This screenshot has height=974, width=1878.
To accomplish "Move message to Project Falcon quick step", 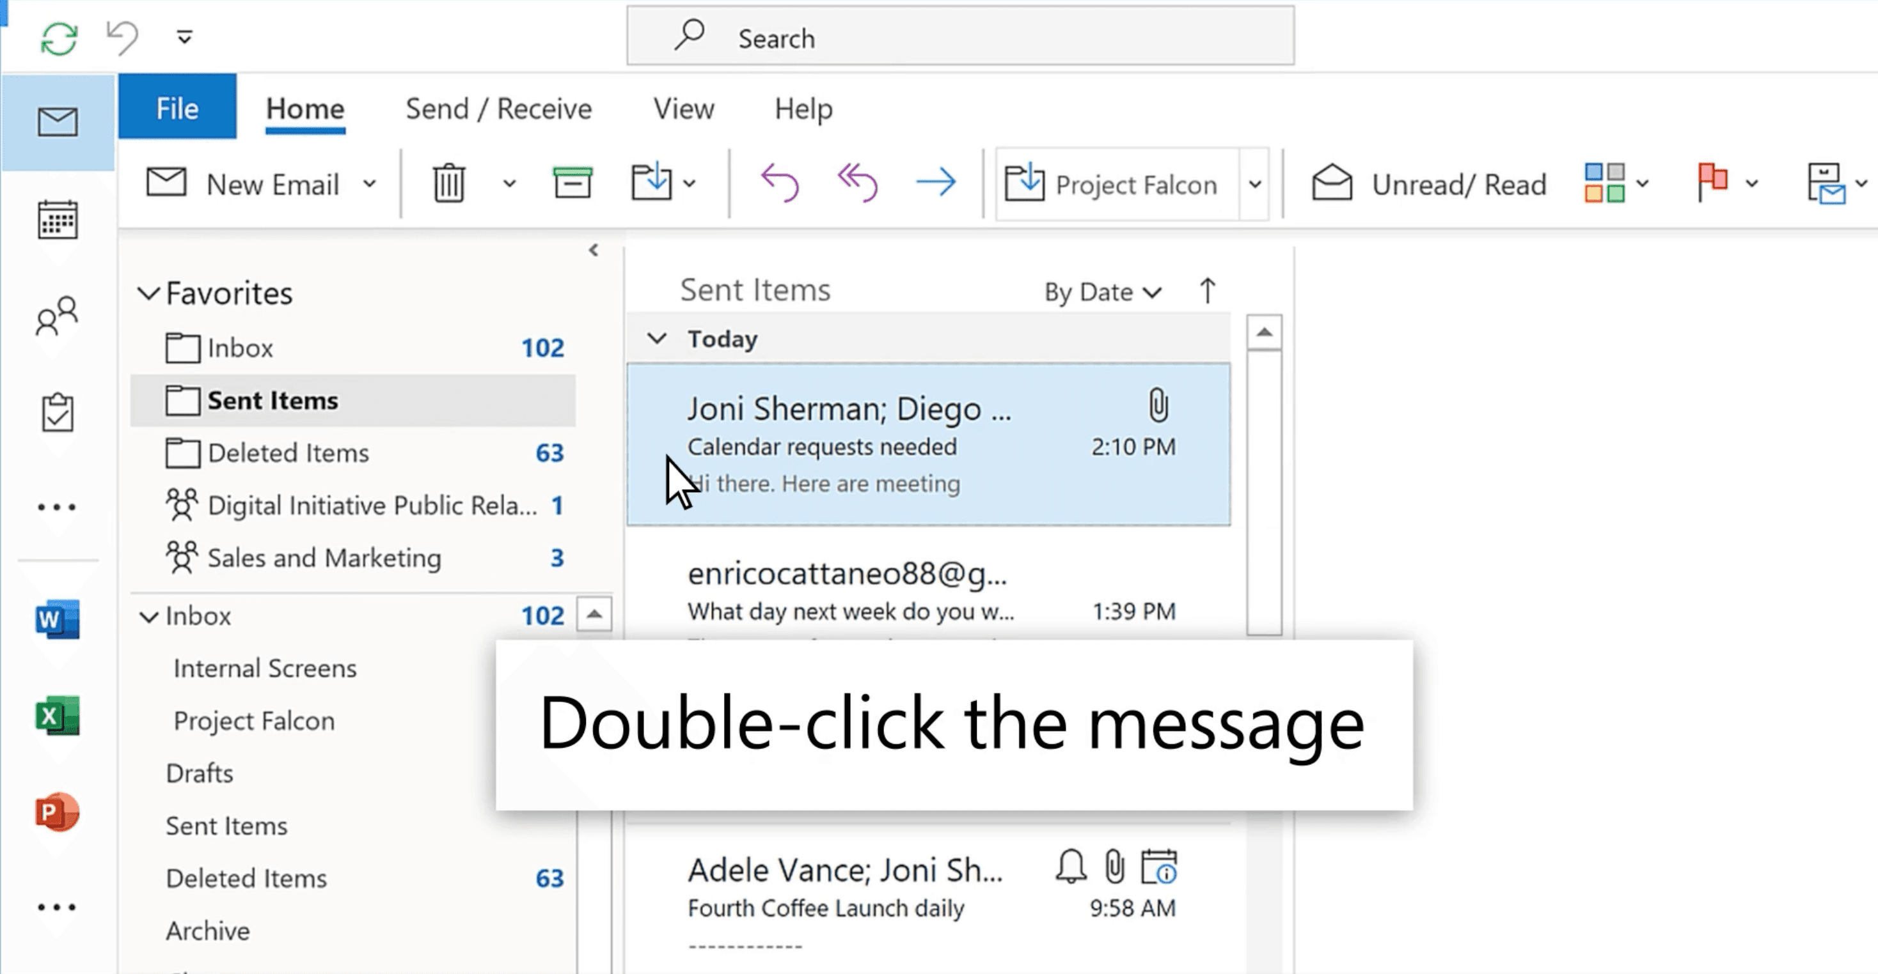I will (1112, 184).
